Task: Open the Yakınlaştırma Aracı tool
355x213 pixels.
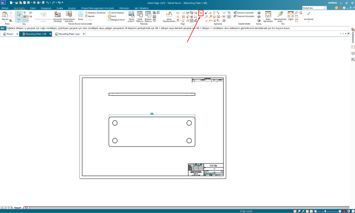Action: [x=280, y=16]
